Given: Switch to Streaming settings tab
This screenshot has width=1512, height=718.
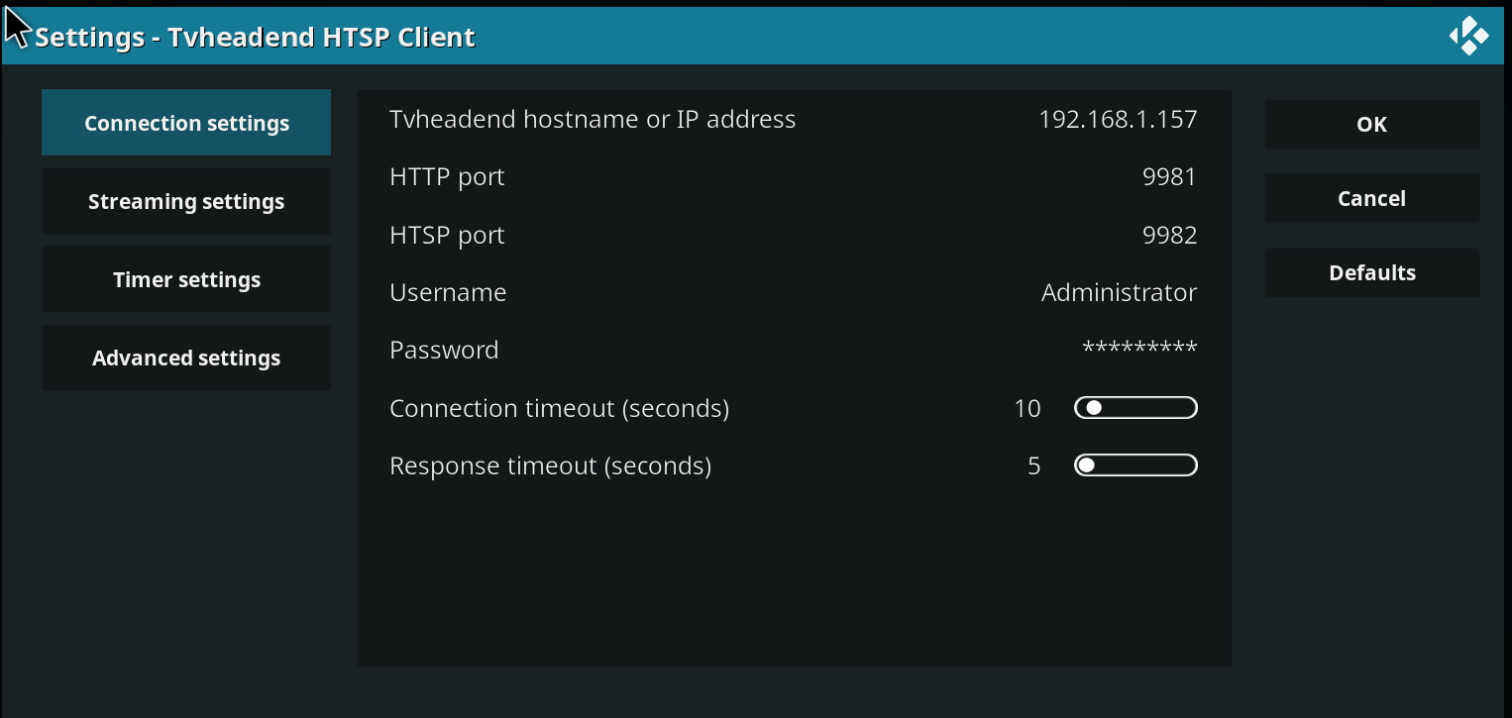Looking at the screenshot, I should [x=186, y=201].
